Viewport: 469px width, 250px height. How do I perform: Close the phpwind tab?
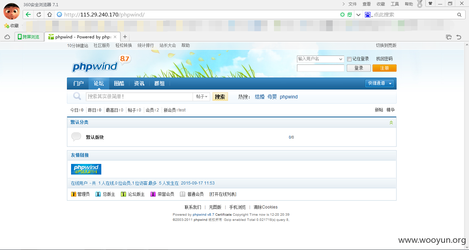pos(115,37)
